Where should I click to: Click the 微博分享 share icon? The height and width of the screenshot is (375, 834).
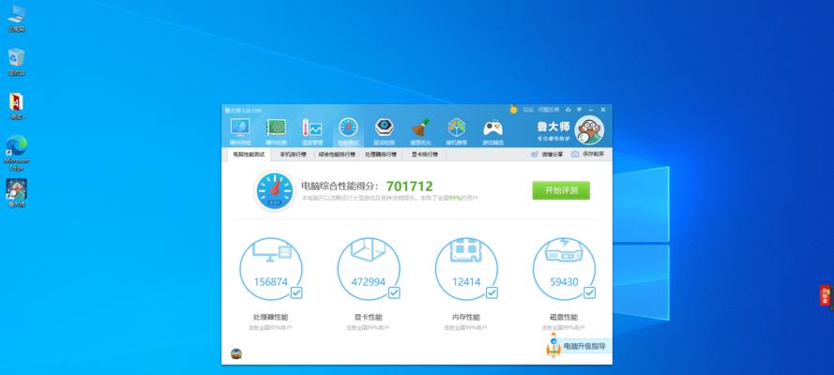click(x=535, y=154)
